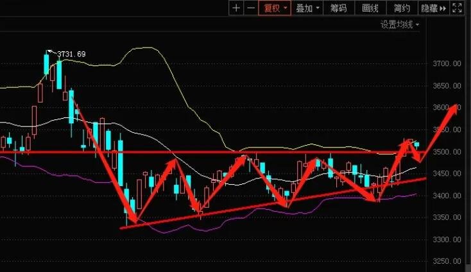Toggle the 筹码 chip distribution panel
Image resolution: width=471 pixels, height=272 pixels.
coord(339,8)
